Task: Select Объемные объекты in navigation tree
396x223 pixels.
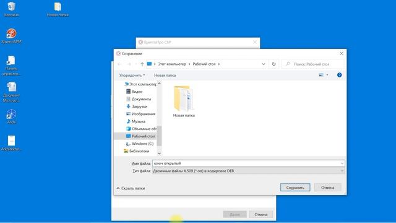Action: click(x=141, y=129)
